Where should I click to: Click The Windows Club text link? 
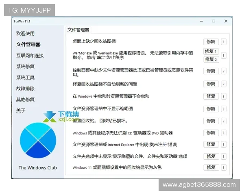tap(38, 168)
